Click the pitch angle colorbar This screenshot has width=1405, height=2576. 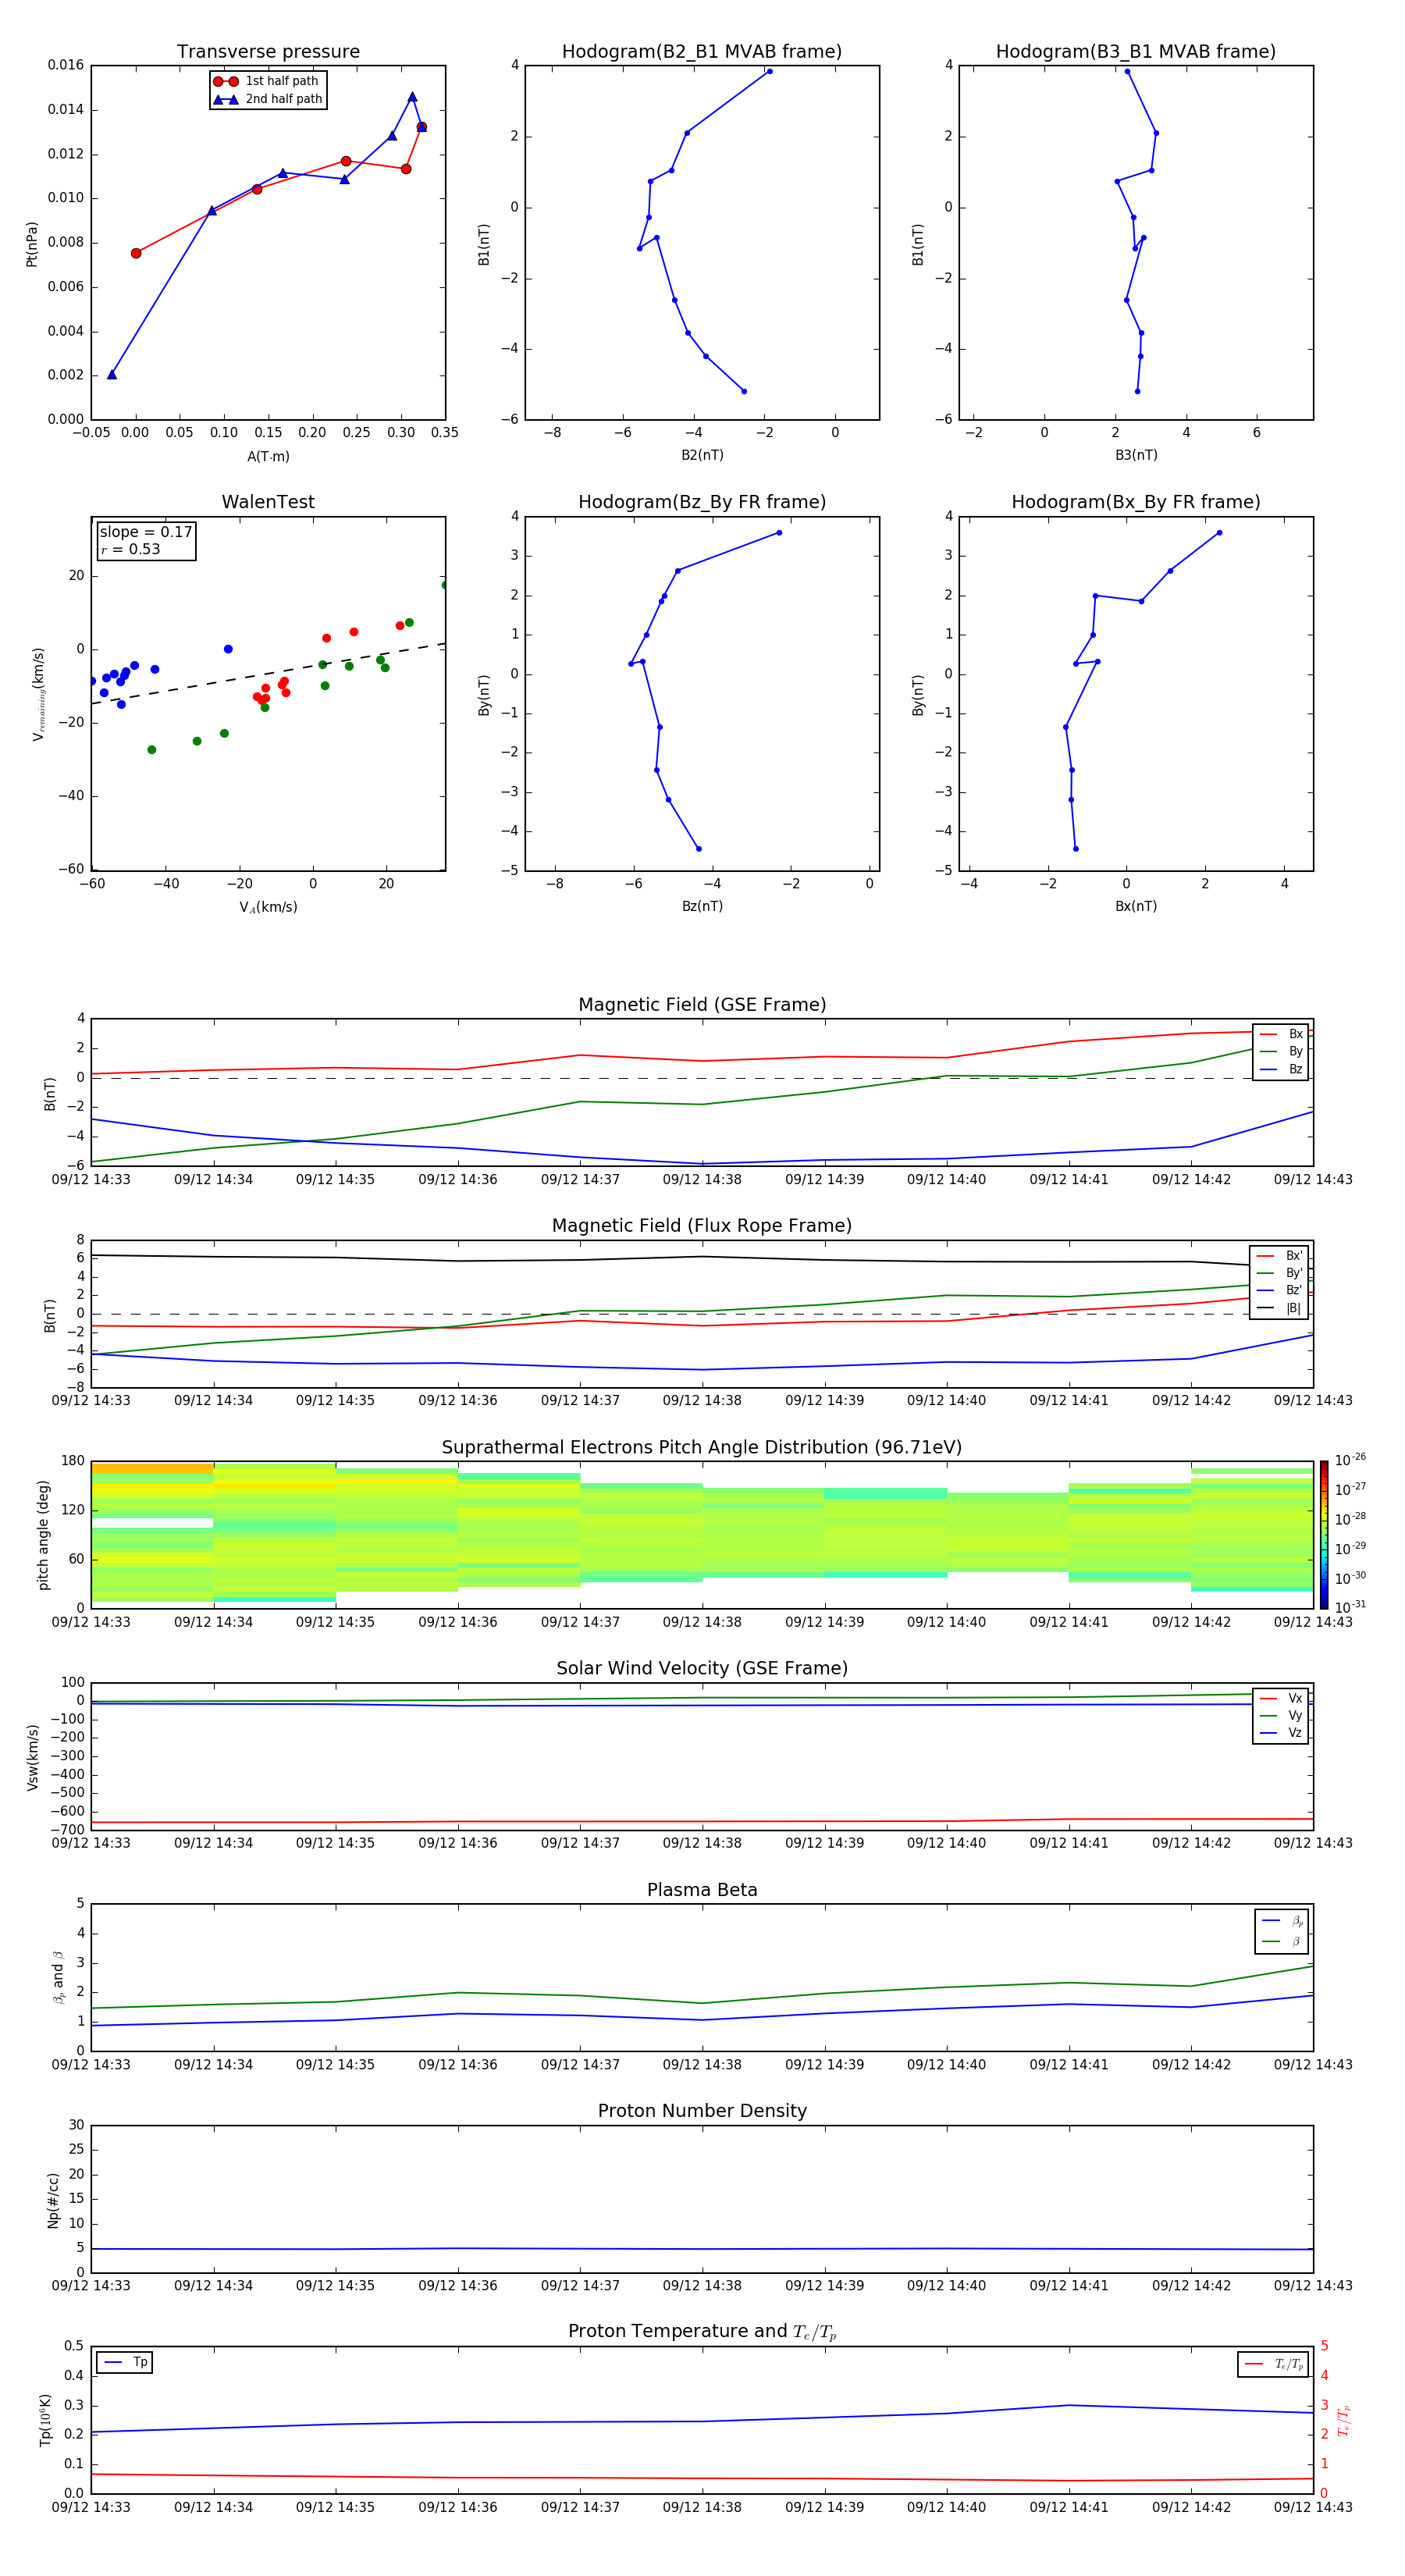click(x=1324, y=1535)
